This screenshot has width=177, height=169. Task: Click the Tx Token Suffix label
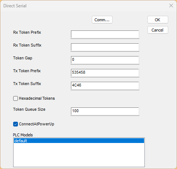click(27, 84)
